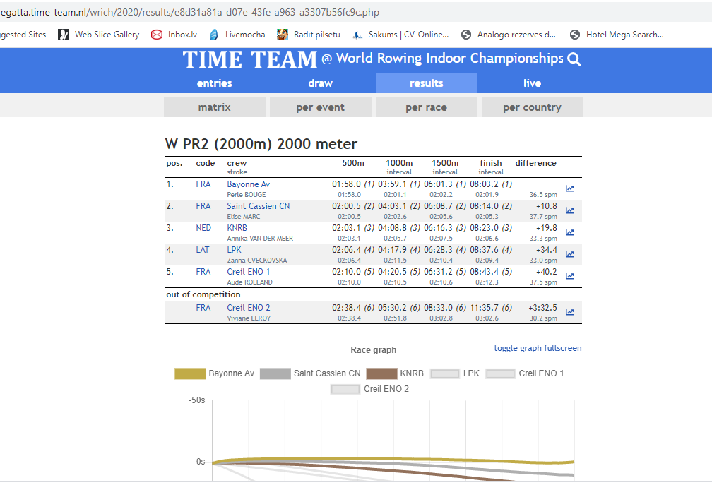Viewport: 712px width, 485px height.
Task: Open chart icon for Saint Cassien CN row
Action: tap(570, 210)
